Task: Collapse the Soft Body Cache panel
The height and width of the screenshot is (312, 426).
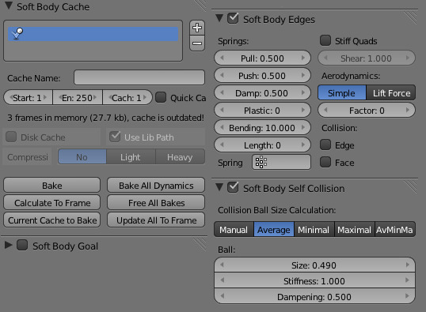Action: click(9, 6)
